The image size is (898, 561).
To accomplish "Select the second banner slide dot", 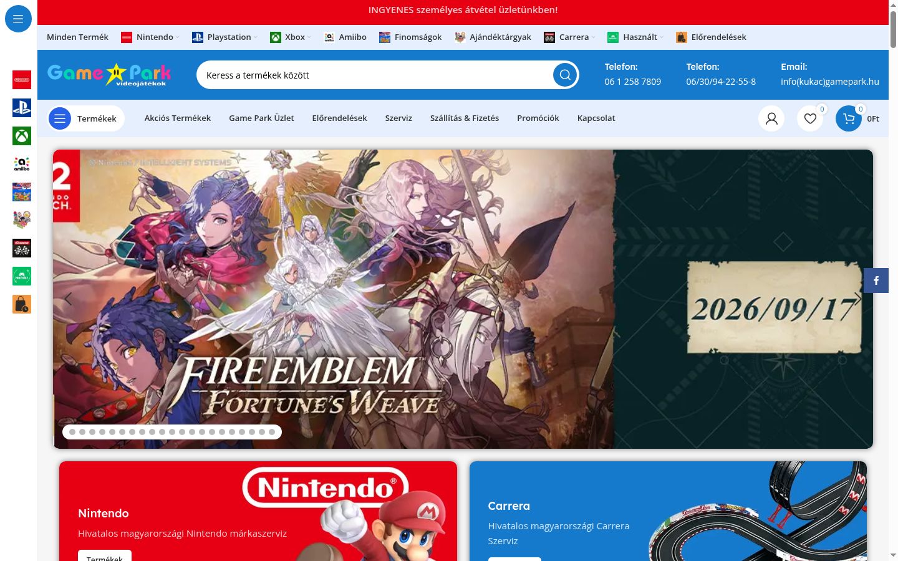I will [82, 432].
